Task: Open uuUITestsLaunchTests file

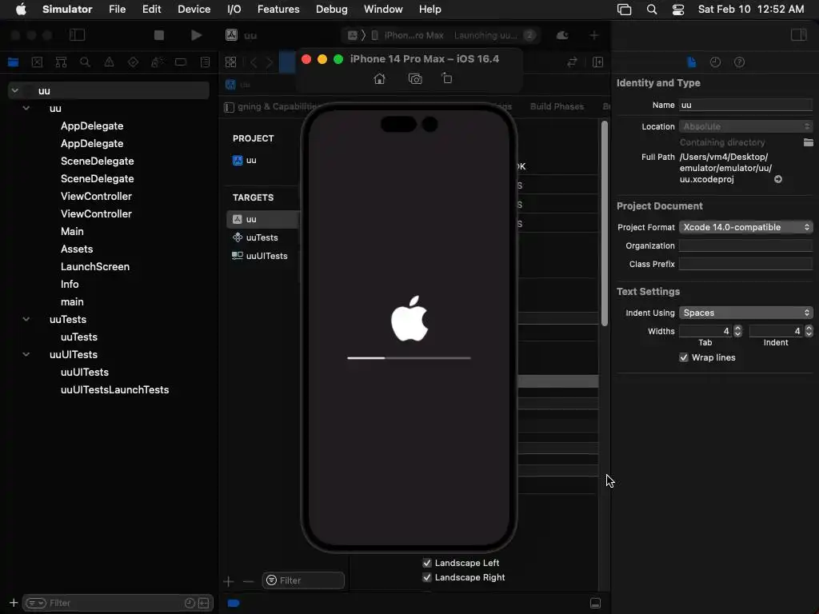Action: [115, 390]
